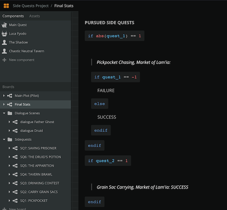Collapse the Sidequests folder arrow
Image resolution: width=227 pixels, height=210 pixels.
4,139
